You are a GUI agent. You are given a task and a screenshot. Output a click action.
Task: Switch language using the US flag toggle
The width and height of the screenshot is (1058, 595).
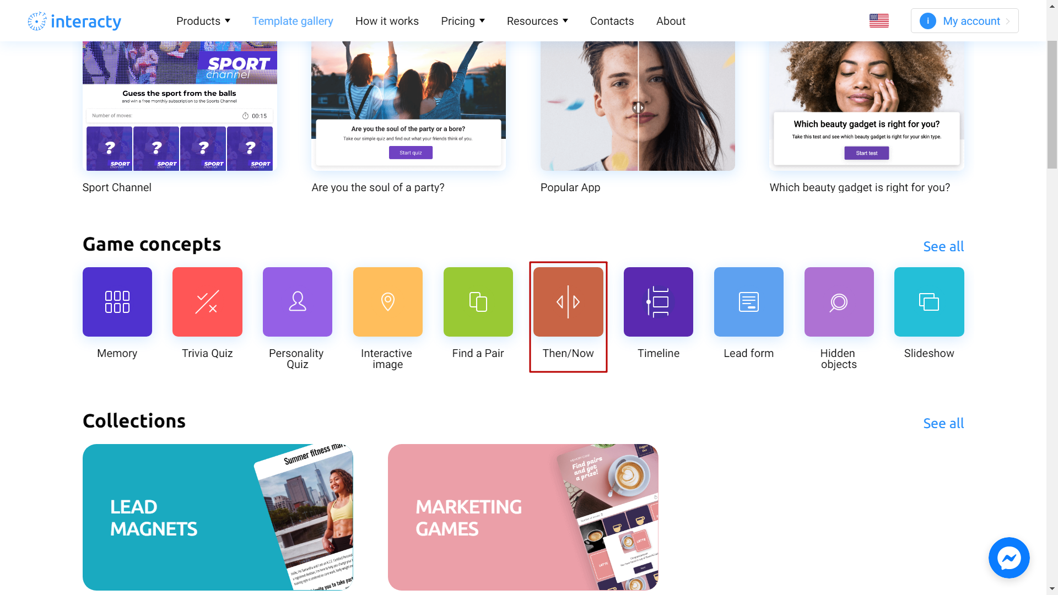[x=880, y=20]
